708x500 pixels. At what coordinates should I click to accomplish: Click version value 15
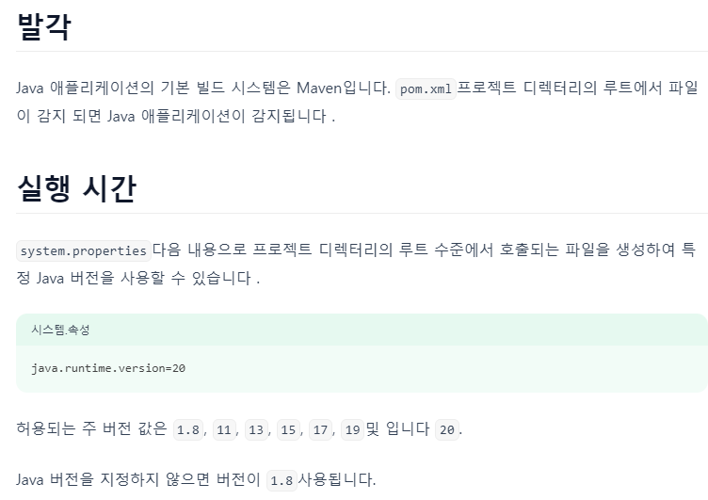288,429
